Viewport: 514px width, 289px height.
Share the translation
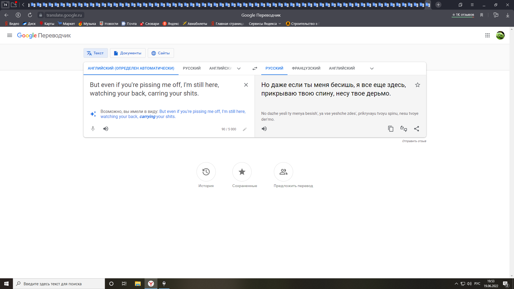coord(417,129)
